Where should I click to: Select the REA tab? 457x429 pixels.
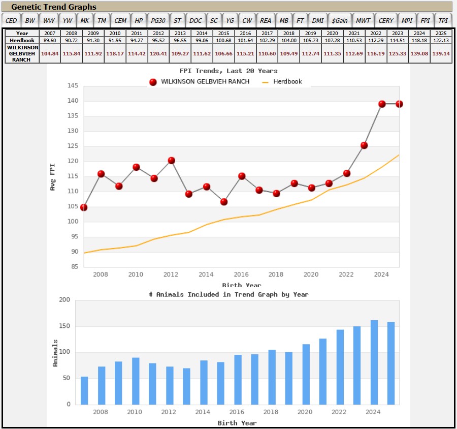tap(265, 20)
